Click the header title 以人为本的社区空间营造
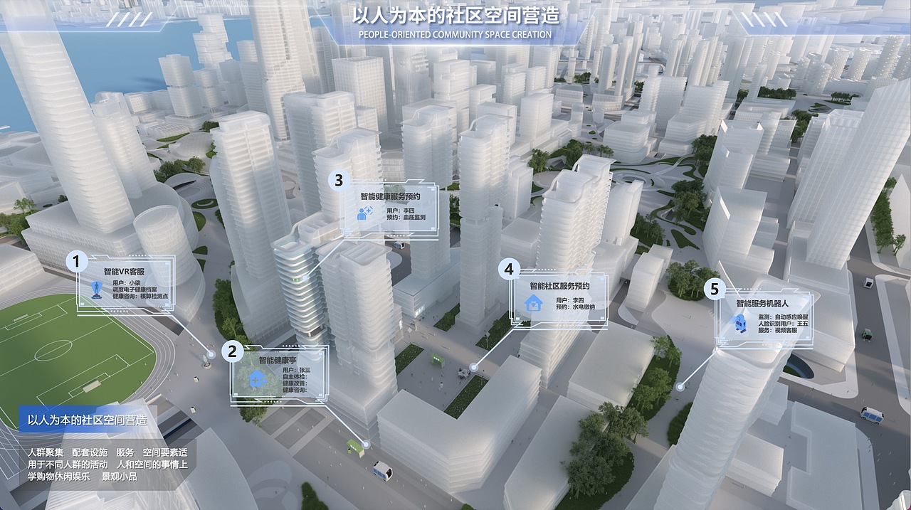This screenshot has width=911, height=510. (x=455, y=16)
